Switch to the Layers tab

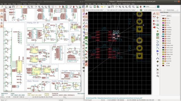point(163,15)
